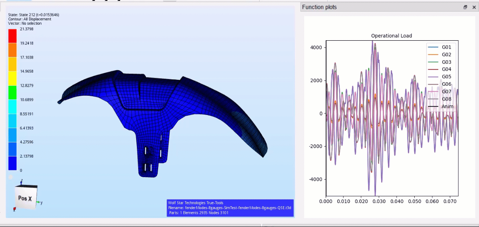Screen dimensions: 479x227
Task: Click the 0.030 x-axis tick label
Action: click(379, 202)
